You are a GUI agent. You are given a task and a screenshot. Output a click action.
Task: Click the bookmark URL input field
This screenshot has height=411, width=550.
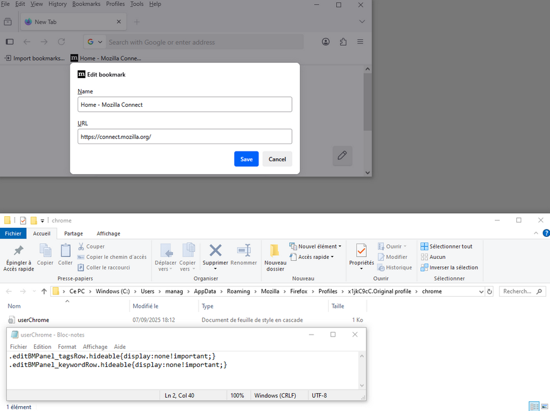[x=185, y=137]
